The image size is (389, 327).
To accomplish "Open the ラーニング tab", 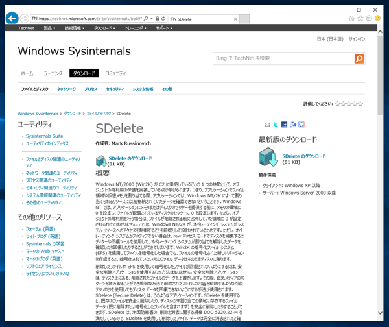I will (53, 73).
